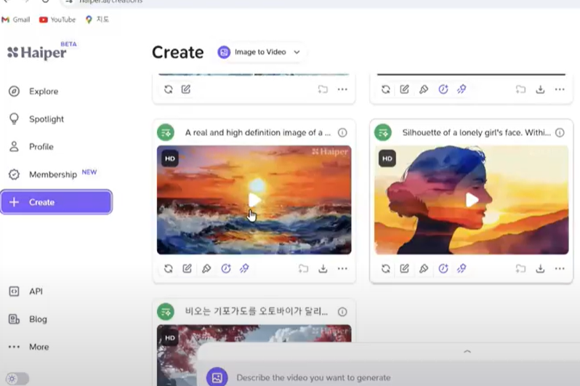Open more options for the sunset ocean card
The height and width of the screenshot is (386, 580).
[342, 269]
